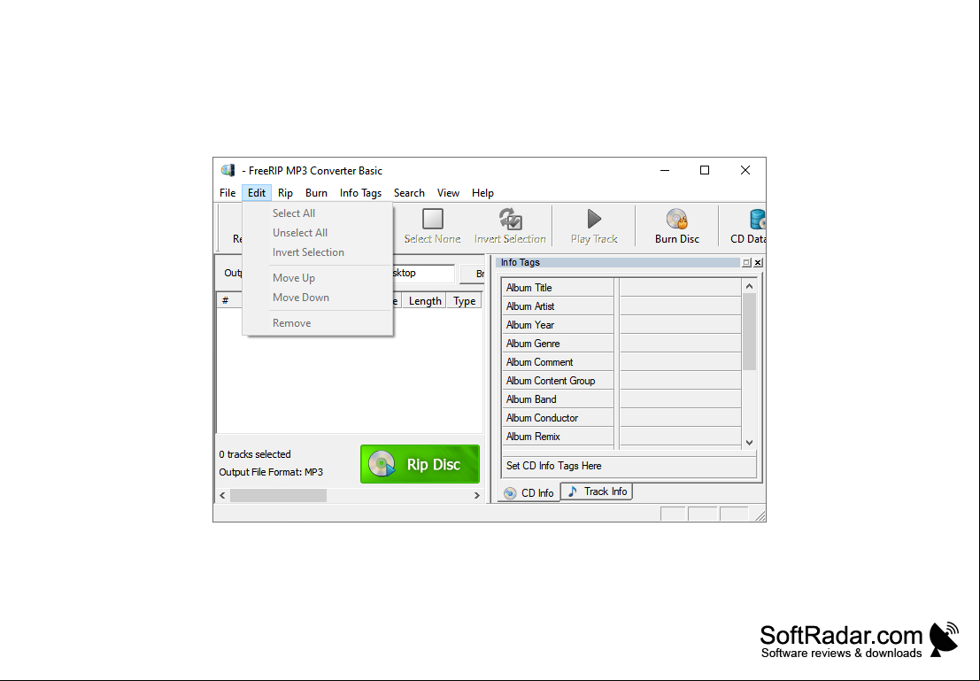Image resolution: width=980 pixels, height=681 pixels.
Task: Click the FreeRIP app icon in title bar
Action: pos(228,170)
